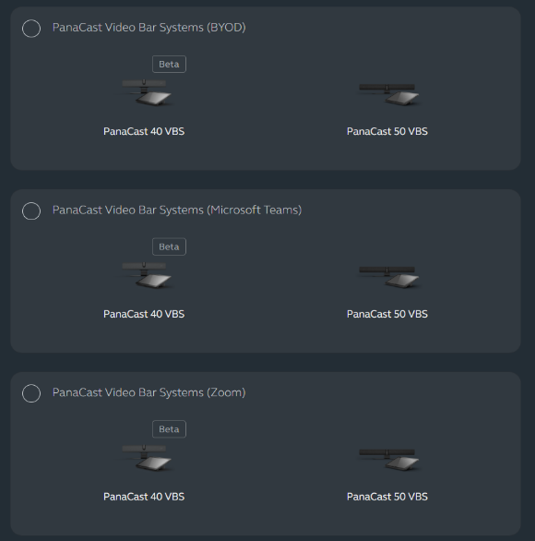Click the Beta badge in BYOD section
The height and width of the screenshot is (541, 535).
[x=169, y=65]
